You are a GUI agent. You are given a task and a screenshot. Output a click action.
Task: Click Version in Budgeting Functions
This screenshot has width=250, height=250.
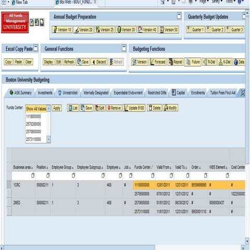tap(140, 62)
